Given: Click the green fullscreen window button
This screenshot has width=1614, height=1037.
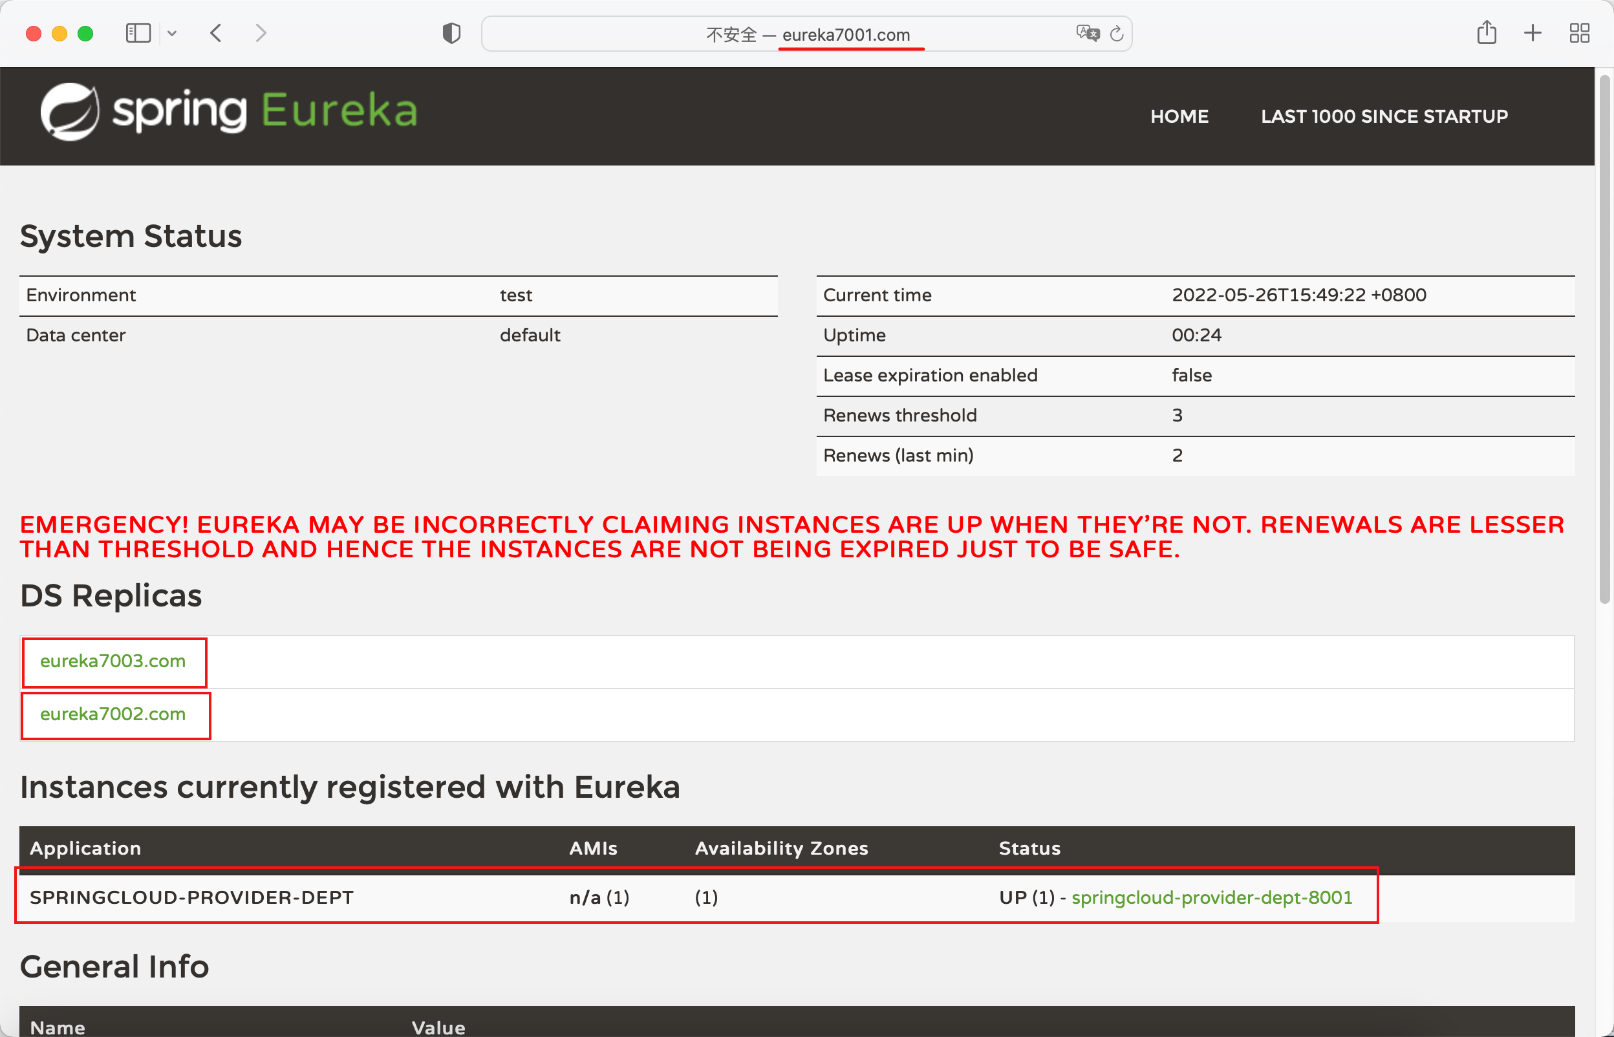Looking at the screenshot, I should pos(85,34).
